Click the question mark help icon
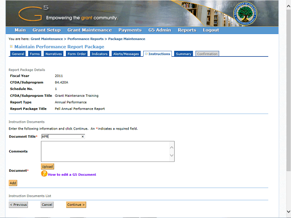 [x=44, y=173]
